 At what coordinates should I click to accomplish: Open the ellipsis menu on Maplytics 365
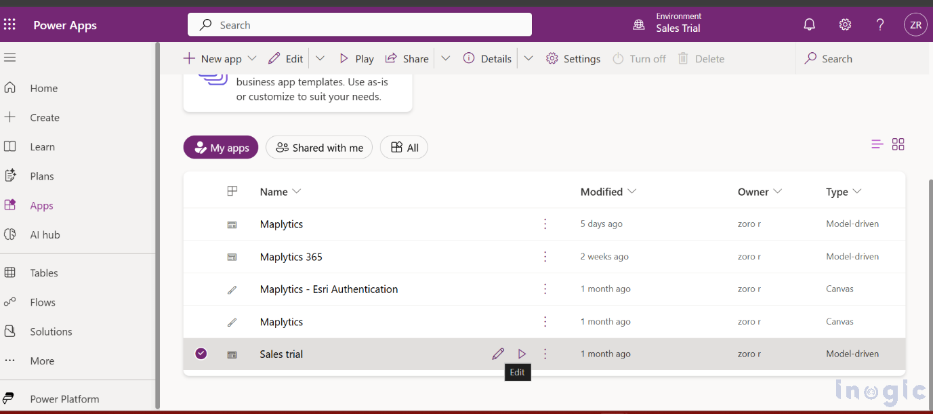coord(545,256)
